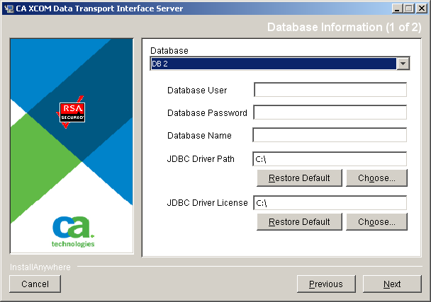The height and width of the screenshot is (302, 431).
Task: Proceed with the Next button
Action: point(392,284)
